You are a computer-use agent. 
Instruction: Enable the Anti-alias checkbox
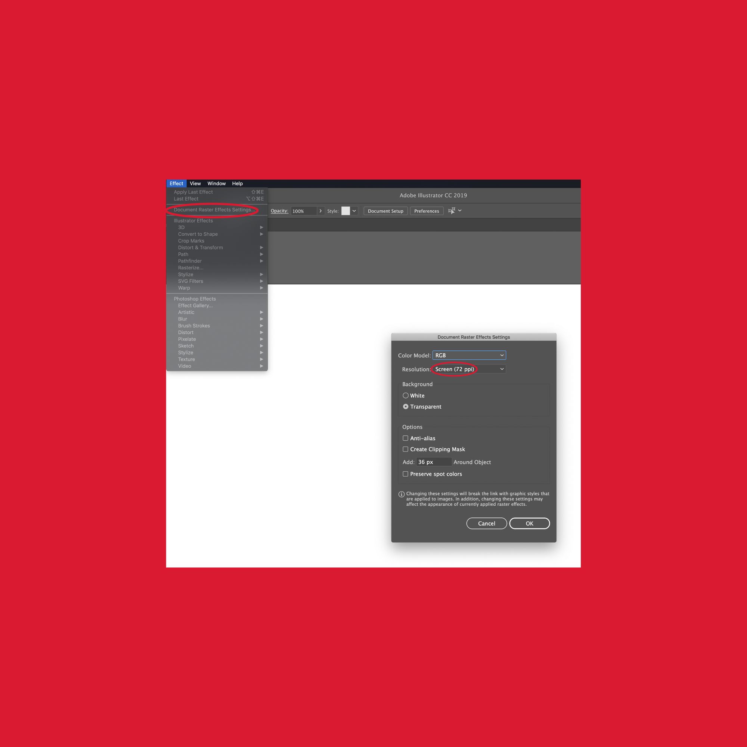[x=404, y=438]
